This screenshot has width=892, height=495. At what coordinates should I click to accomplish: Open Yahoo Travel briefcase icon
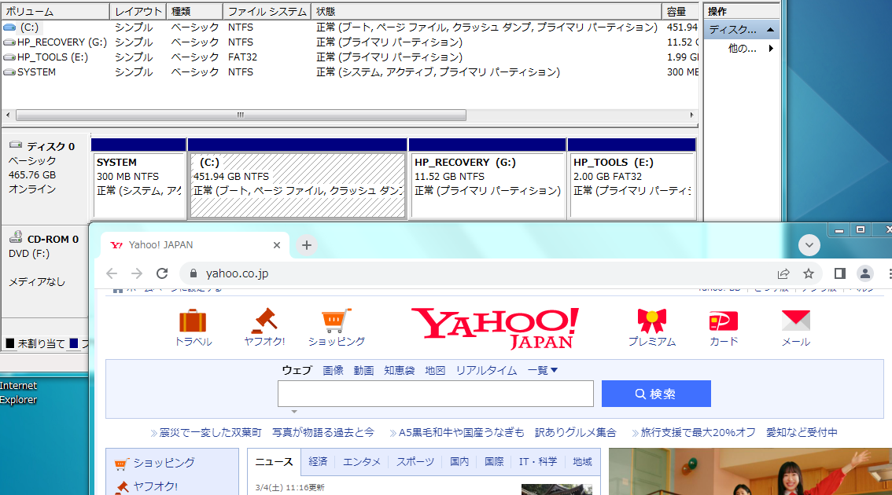point(193,321)
